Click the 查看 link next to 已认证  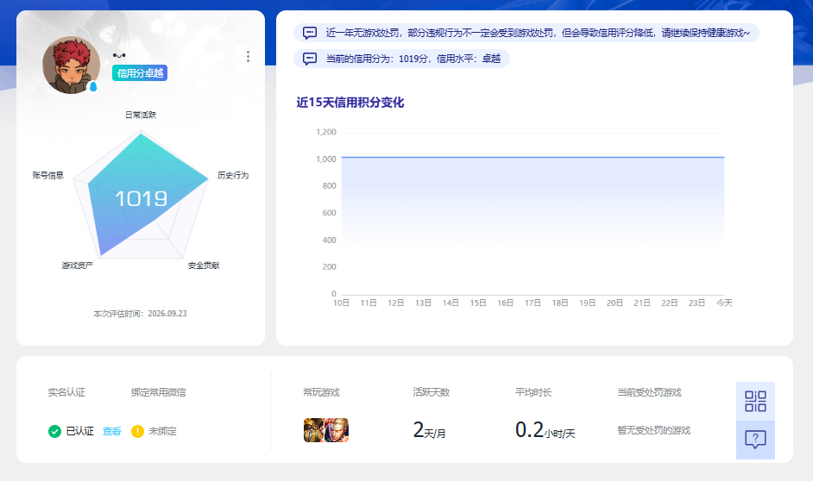(x=111, y=431)
